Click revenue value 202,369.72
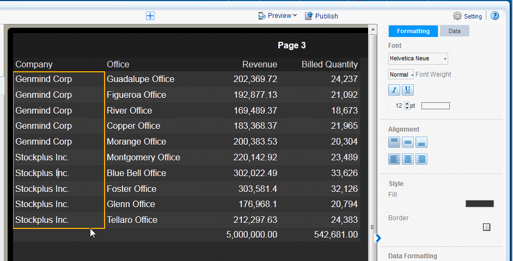 (255, 79)
